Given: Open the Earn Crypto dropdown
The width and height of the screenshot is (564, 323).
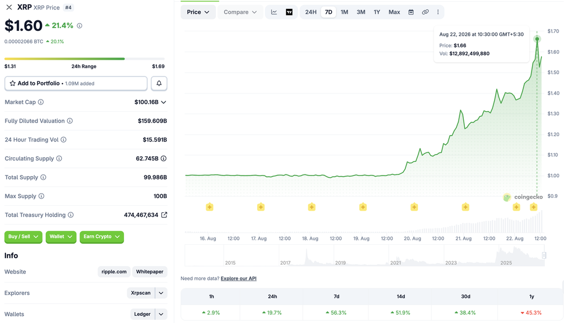Looking at the screenshot, I should (102, 237).
